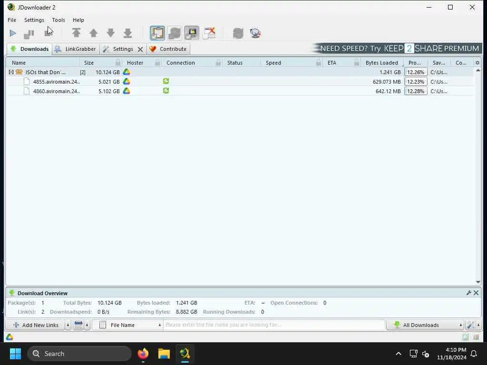Open the File Name search-type dropdown

[127, 325]
